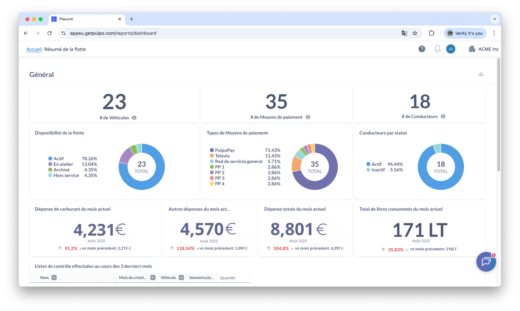Bookmark this page with the star icon

[x=415, y=33]
